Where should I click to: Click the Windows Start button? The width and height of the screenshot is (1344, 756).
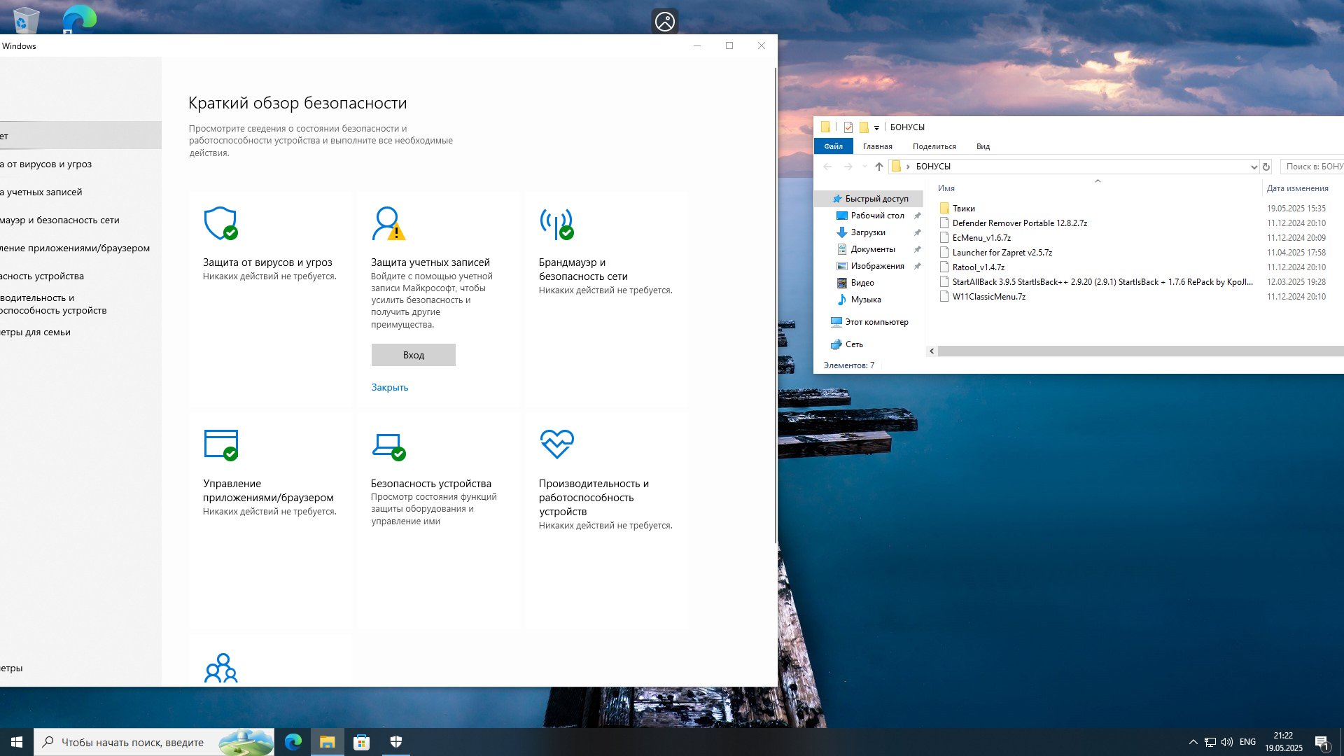(17, 742)
